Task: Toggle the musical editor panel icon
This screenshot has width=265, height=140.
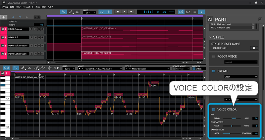Action: tap(181, 12)
